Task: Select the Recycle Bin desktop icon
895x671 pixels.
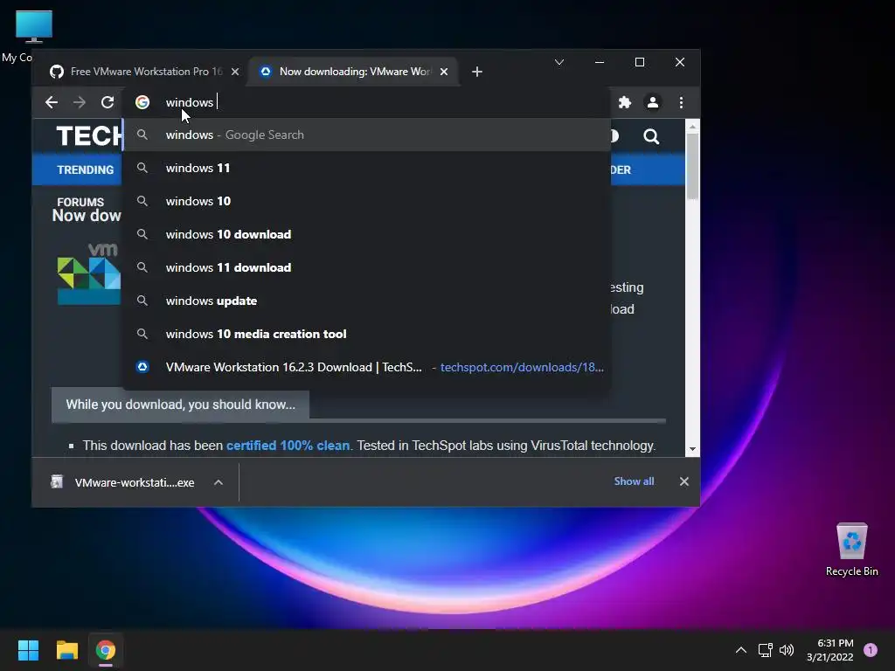Action: tap(851, 550)
